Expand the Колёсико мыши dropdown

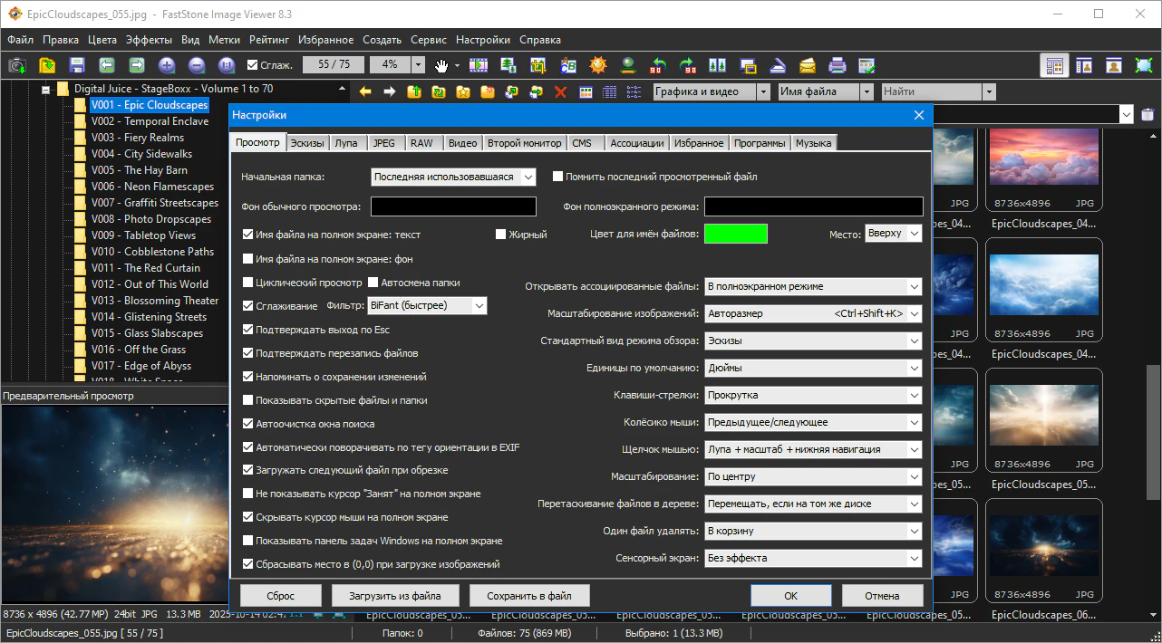click(x=813, y=422)
